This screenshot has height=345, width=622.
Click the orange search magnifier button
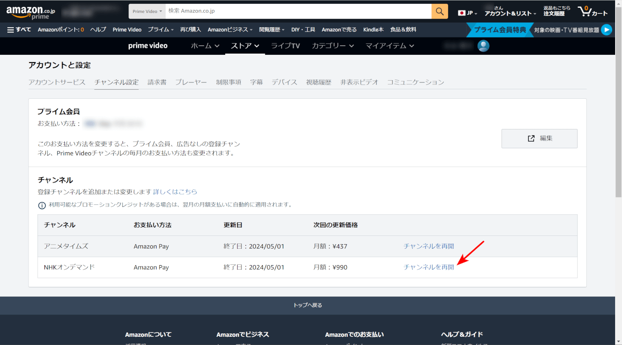click(440, 11)
